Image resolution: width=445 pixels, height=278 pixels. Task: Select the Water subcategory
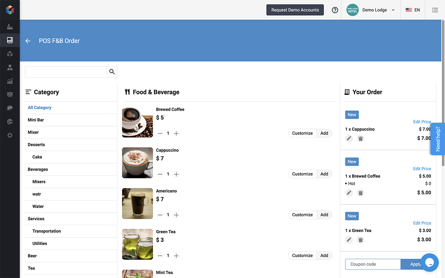pos(71,206)
